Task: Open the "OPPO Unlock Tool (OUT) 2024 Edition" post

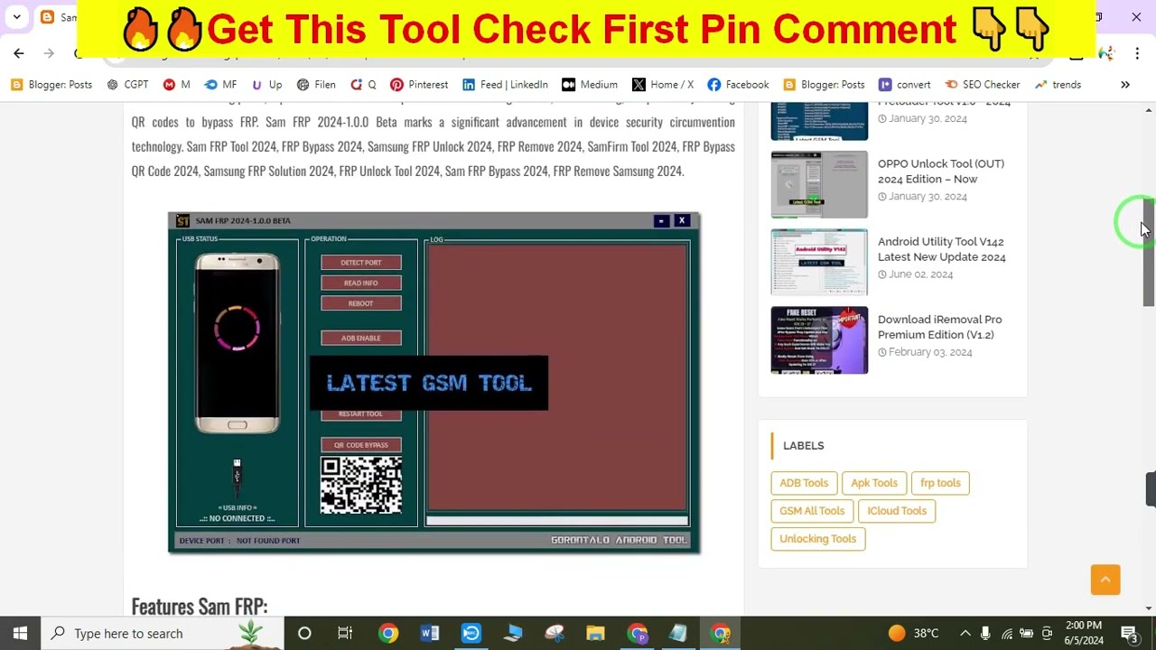Action: tap(941, 172)
